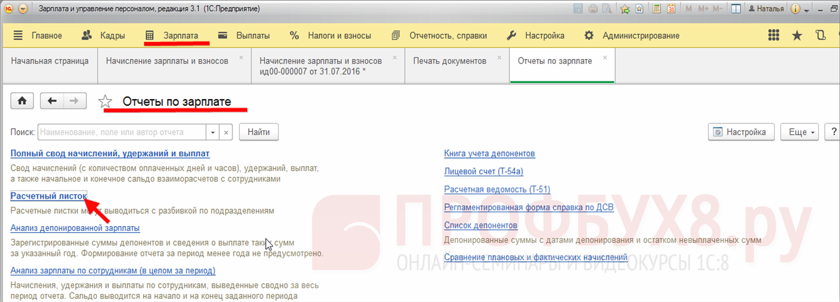840x302 pixels.
Task: Open the Favorites star in section panel
Action: tap(797, 35)
